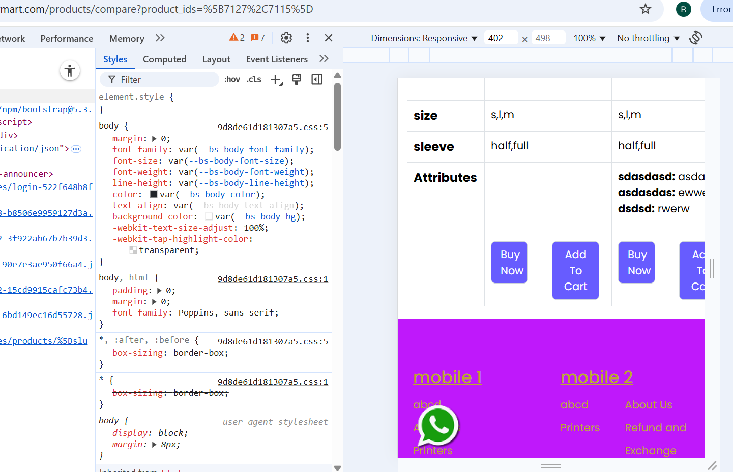Close the DevTools panel
Viewport: 733px width, 472px height.
(329, 38)
